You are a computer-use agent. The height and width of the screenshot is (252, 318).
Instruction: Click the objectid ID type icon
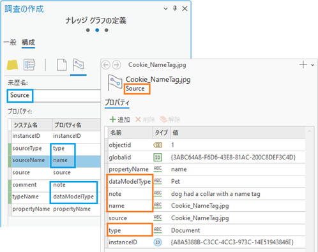tap(158, 145)
